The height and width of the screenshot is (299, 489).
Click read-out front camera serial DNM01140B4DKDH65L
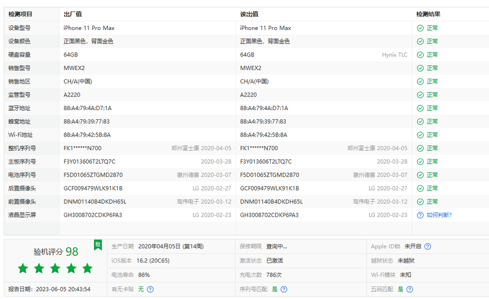click(271, 202)
